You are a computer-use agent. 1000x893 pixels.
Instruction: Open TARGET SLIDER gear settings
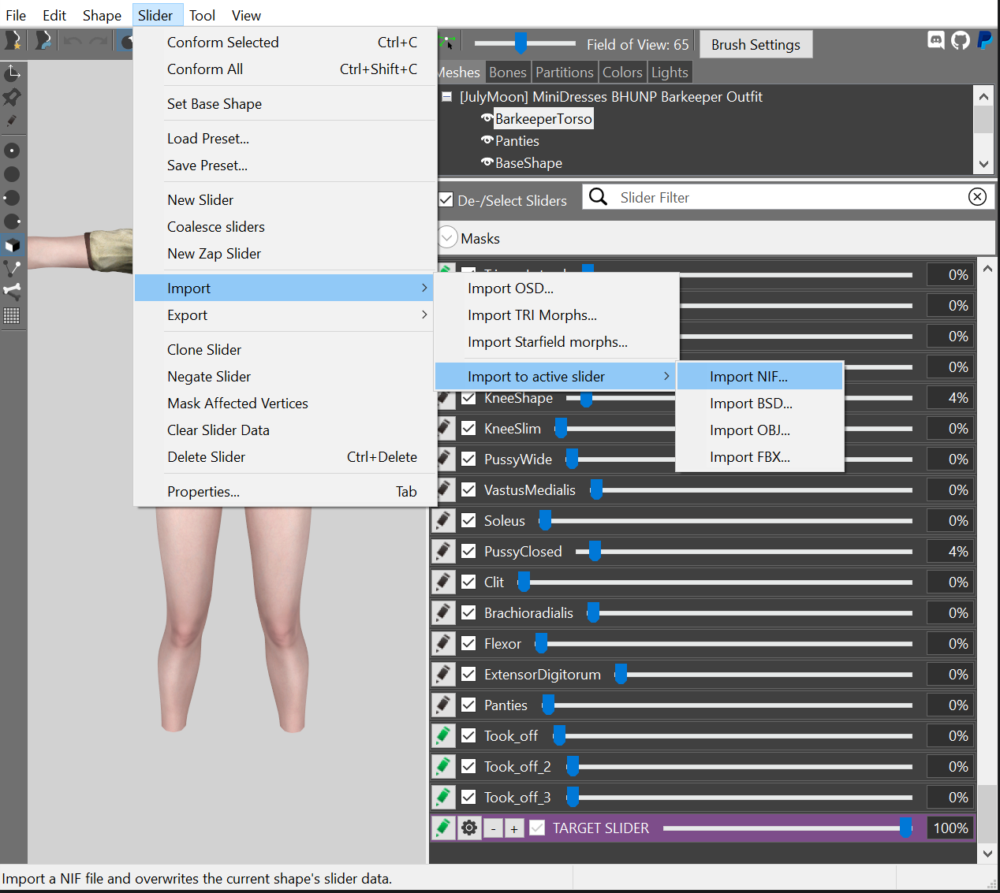[469, 828]
